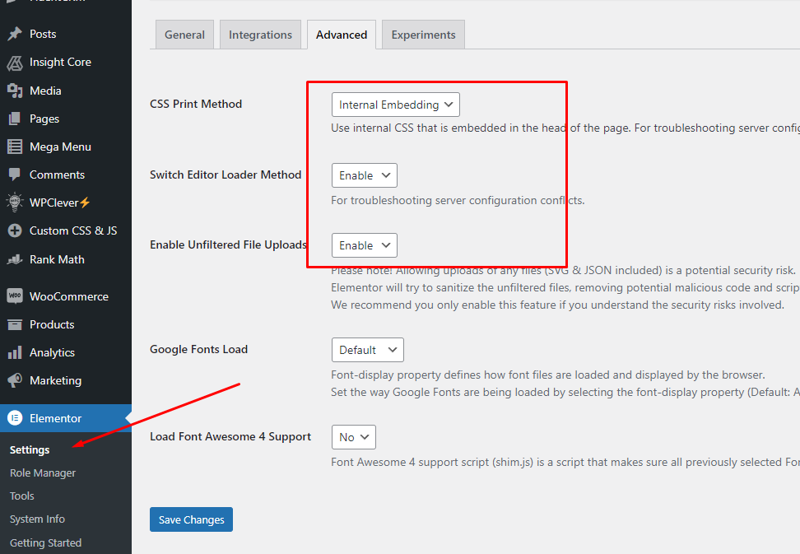This screenshot has height=554, width=800.
Task: Open Google Fonts Load dropdown
Action: pyautogui.click(x=367, y=350)
